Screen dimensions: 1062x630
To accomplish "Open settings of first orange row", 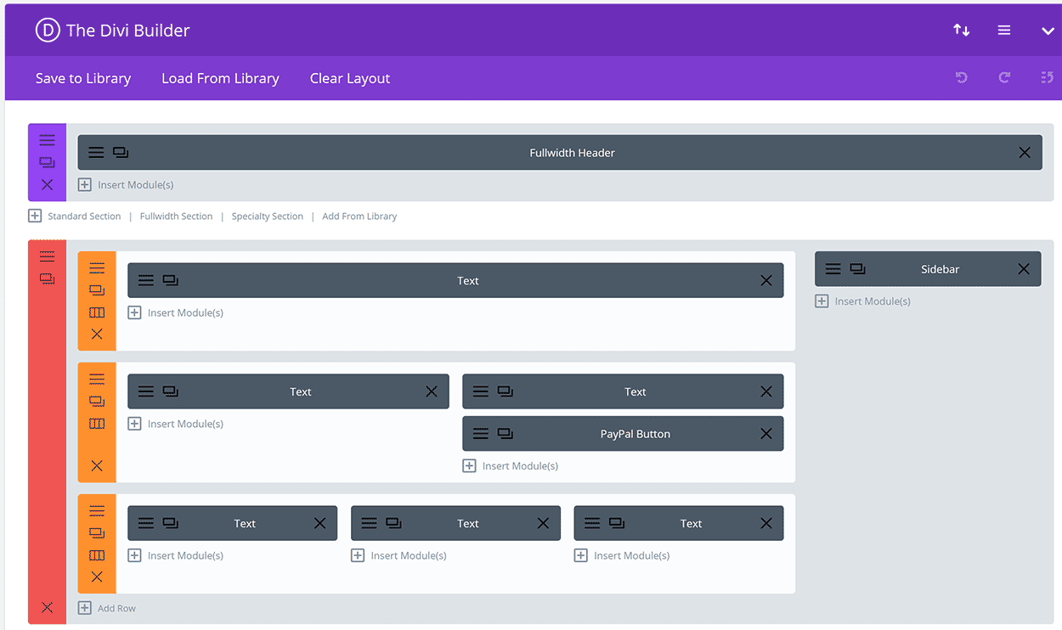I will 97,268.
